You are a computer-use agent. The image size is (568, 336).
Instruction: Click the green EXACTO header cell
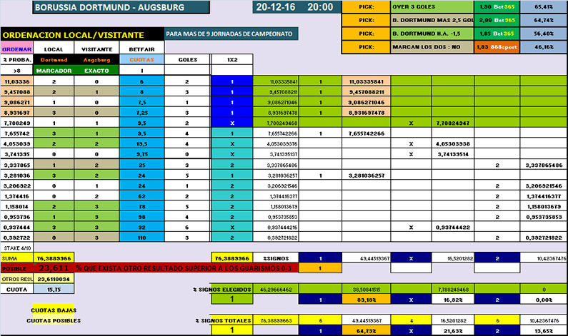tap(96, 71)
